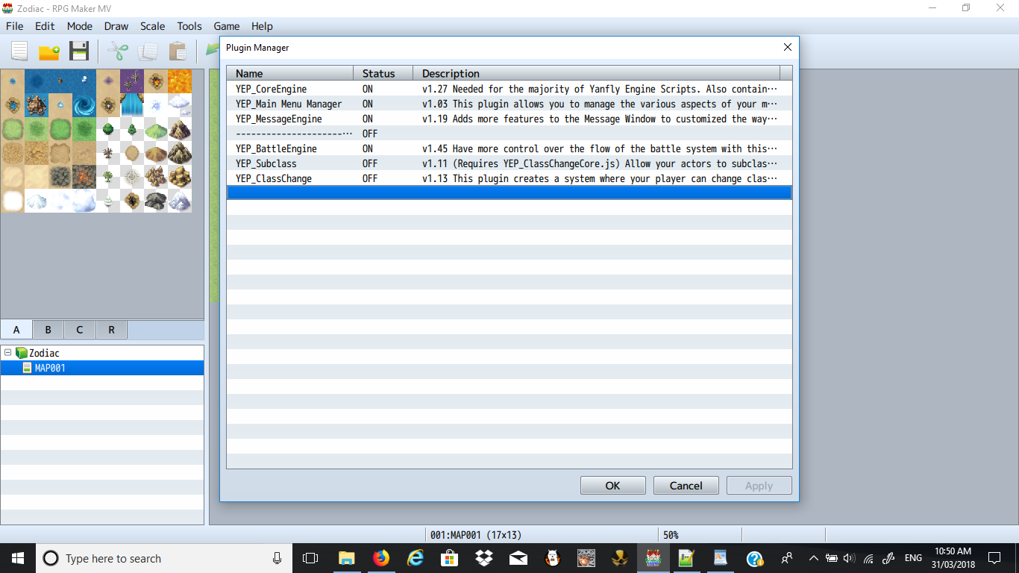
Task: Click the Open Project folder icon
Action: pos(49,51)
